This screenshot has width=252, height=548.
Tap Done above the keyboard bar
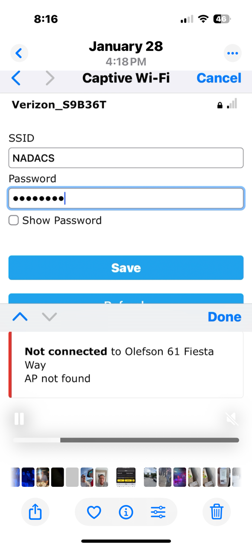[x=224, y=317]
